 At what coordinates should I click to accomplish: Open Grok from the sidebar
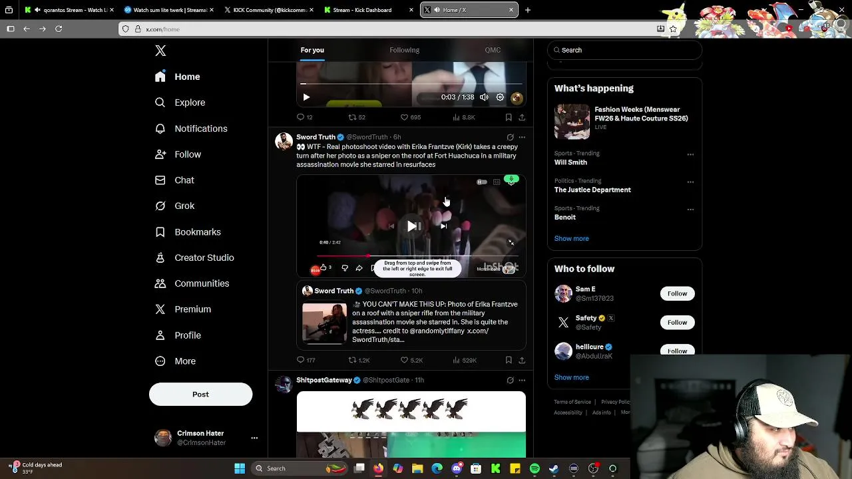pyautogui.click(x=174, y=206)
